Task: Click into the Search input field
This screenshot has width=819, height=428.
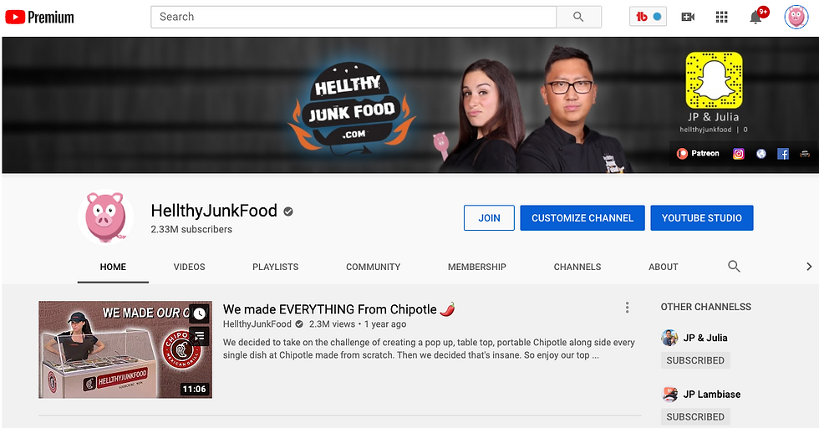Action: click(354, 17)
